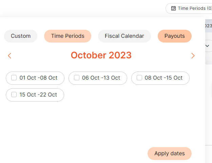Viewport: 212px width, 163px height.
Task: Check the 08 Oct -15 Oct box
Action: click(x=139, y=78)
